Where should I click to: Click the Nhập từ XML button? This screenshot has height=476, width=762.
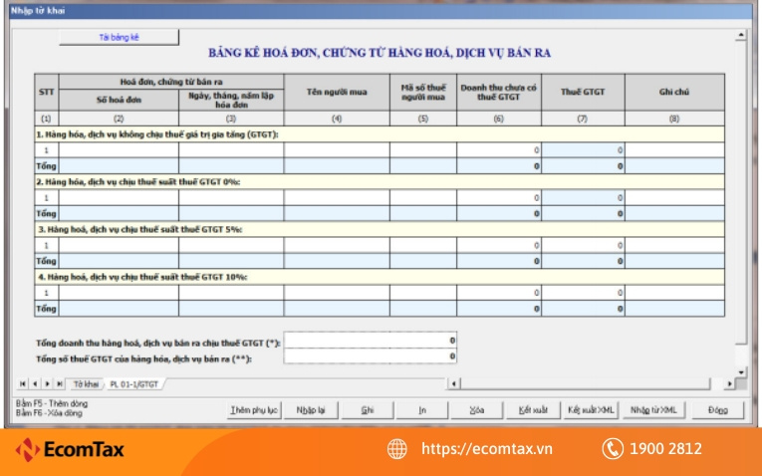[653, 410]
